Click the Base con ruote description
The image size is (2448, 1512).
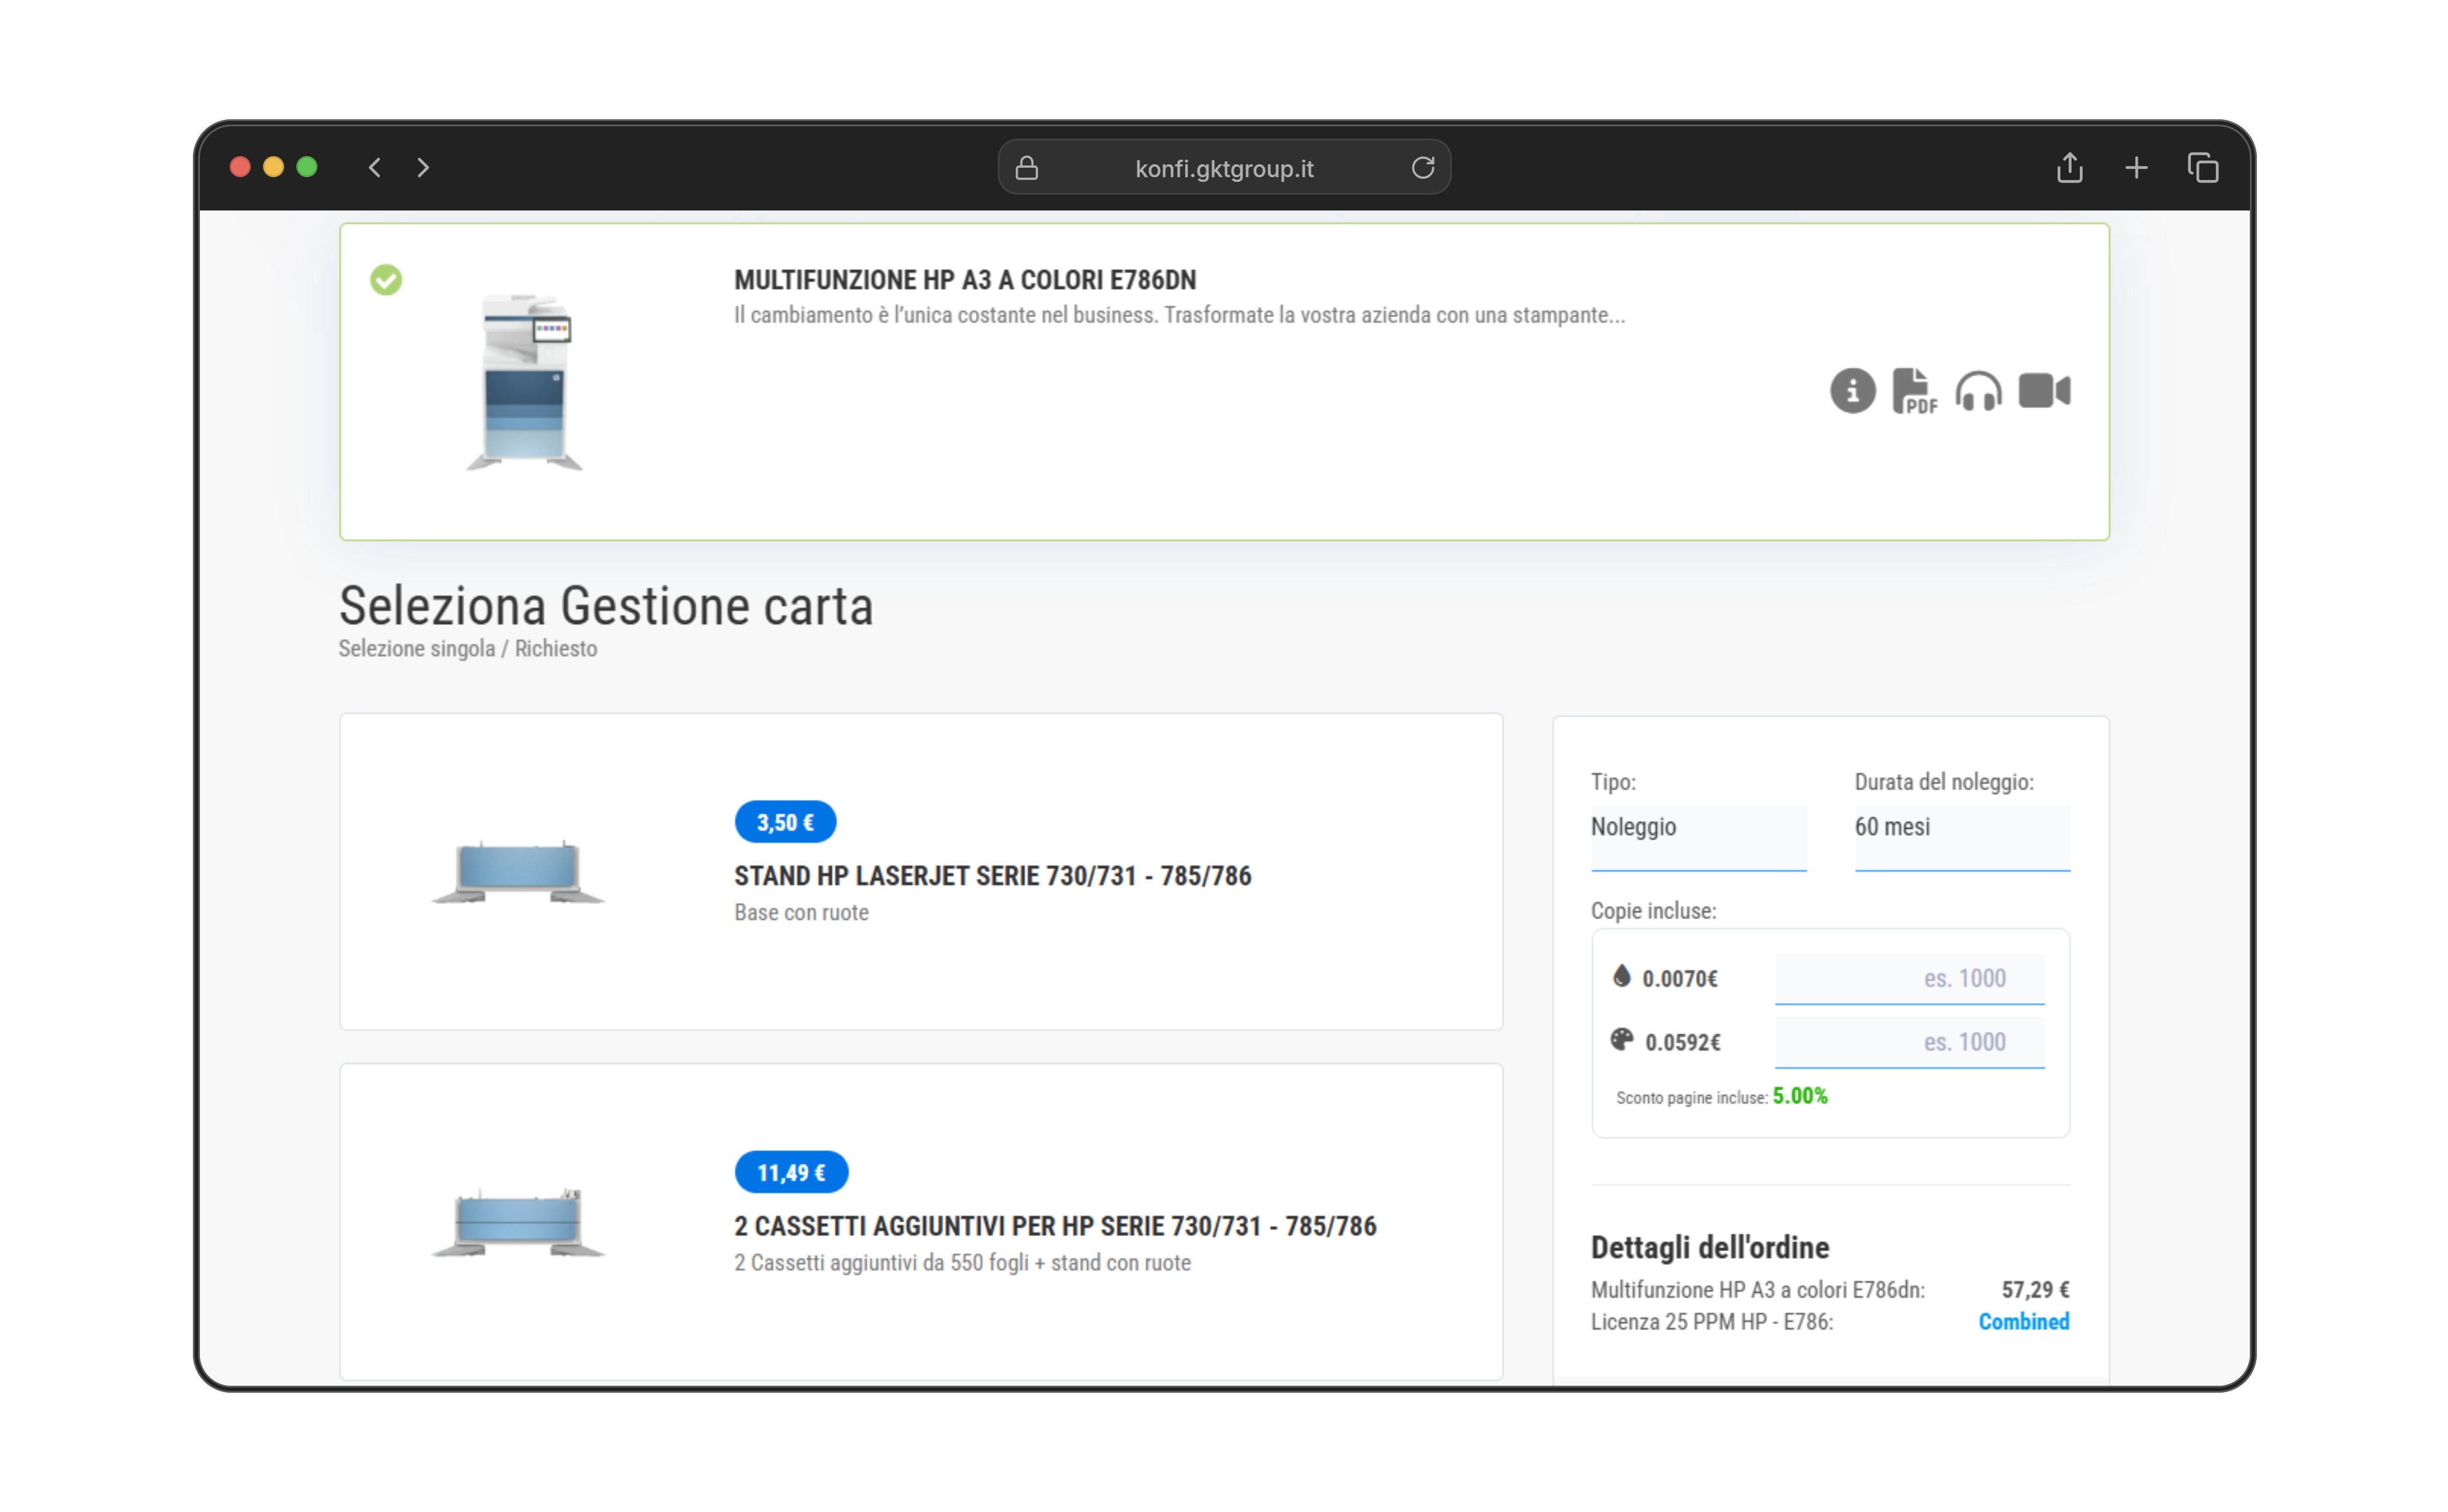click(x=801, y=912)
